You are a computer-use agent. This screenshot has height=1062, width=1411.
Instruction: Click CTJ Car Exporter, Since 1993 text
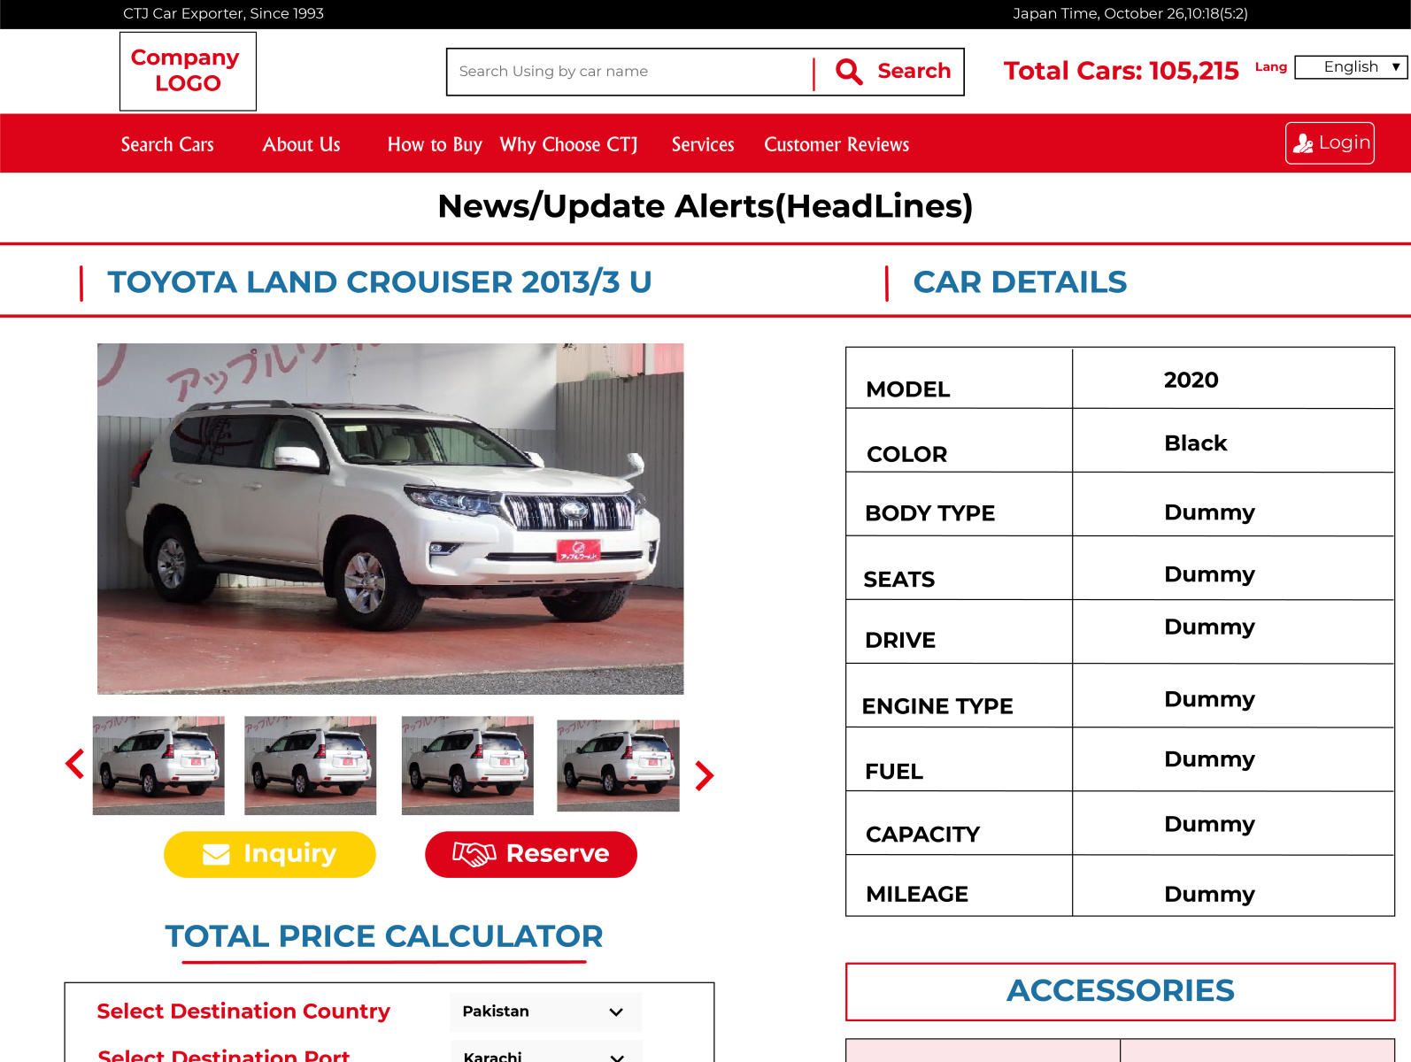point(223,14)
